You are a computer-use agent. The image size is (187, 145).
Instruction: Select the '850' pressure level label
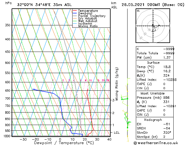click(8, 119)
